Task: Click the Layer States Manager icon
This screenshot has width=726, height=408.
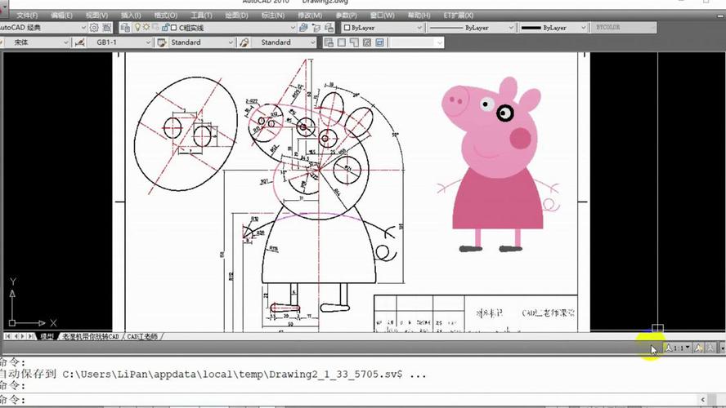Action: click(329, 28)
